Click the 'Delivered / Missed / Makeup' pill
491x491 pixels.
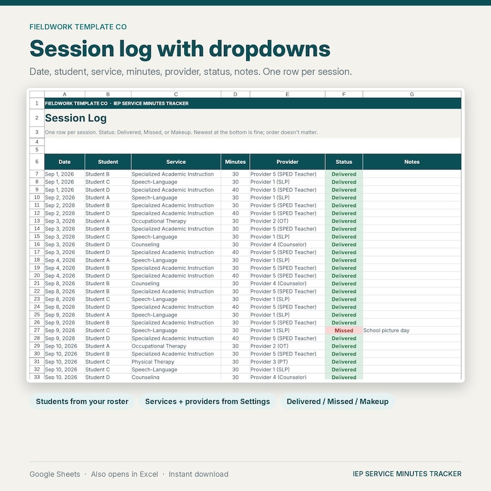pos(338,401)
